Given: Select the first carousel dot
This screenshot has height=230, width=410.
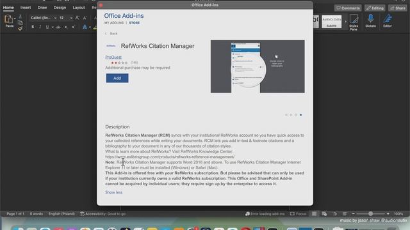Looking at the screenshot, I should click(286, 115).
